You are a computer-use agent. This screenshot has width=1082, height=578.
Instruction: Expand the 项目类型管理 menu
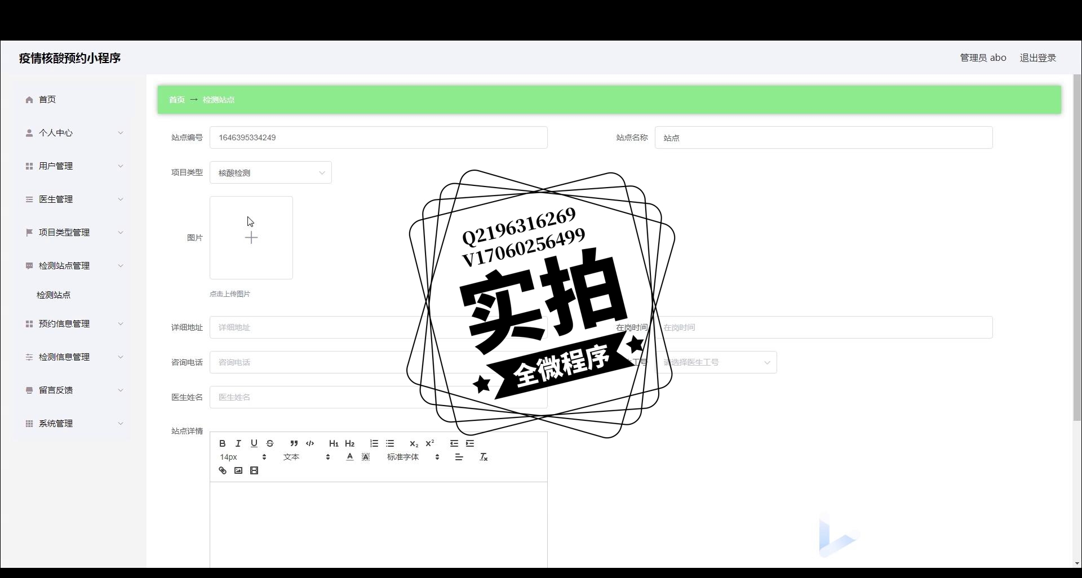point(73,232)
